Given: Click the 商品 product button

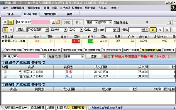Looking at the screenshot, I should 21,30.
